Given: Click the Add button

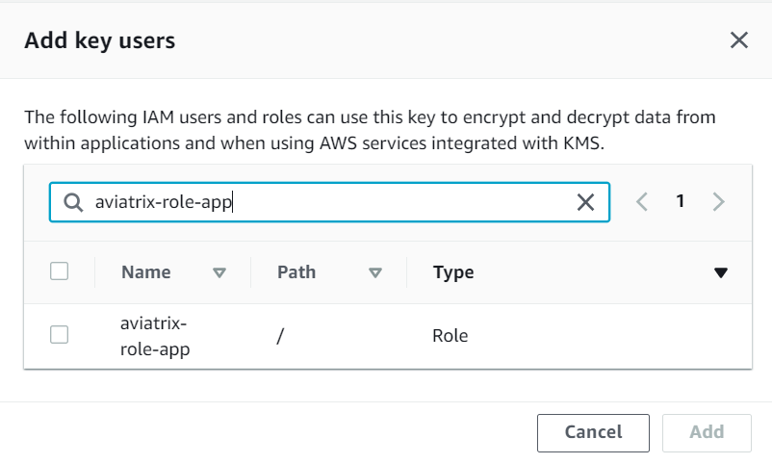Looking at the screenshot, I should [x=707, y=432].
